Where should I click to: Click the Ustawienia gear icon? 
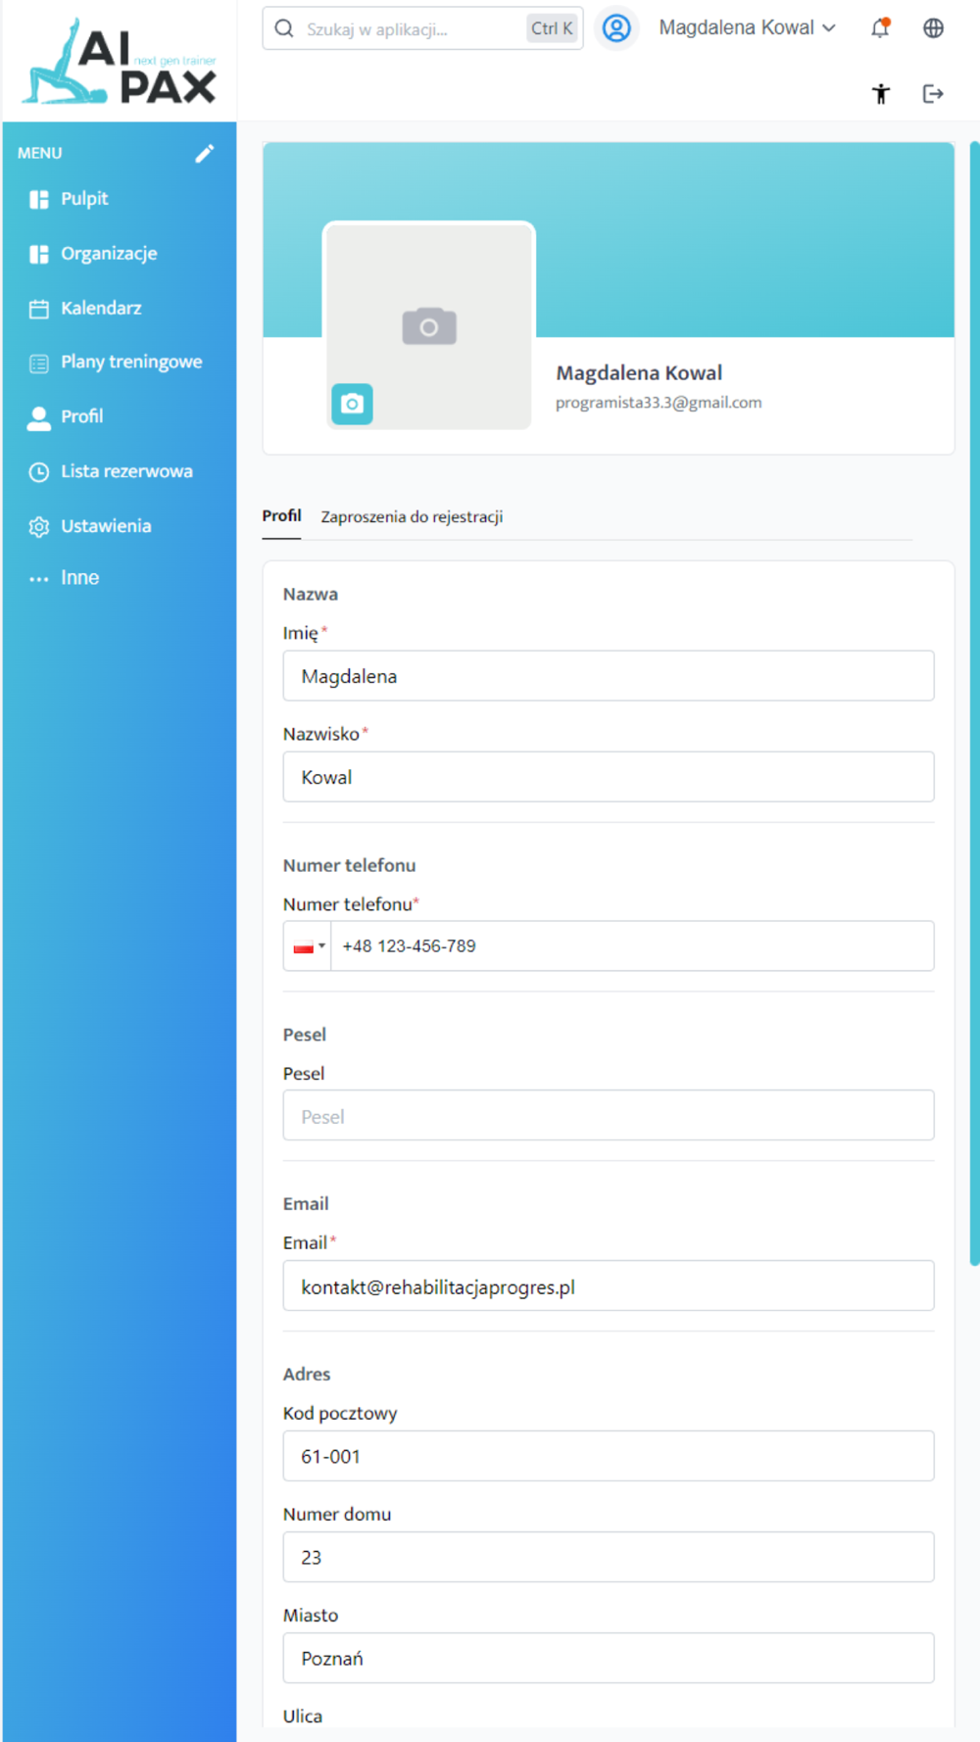coord(39,526)
